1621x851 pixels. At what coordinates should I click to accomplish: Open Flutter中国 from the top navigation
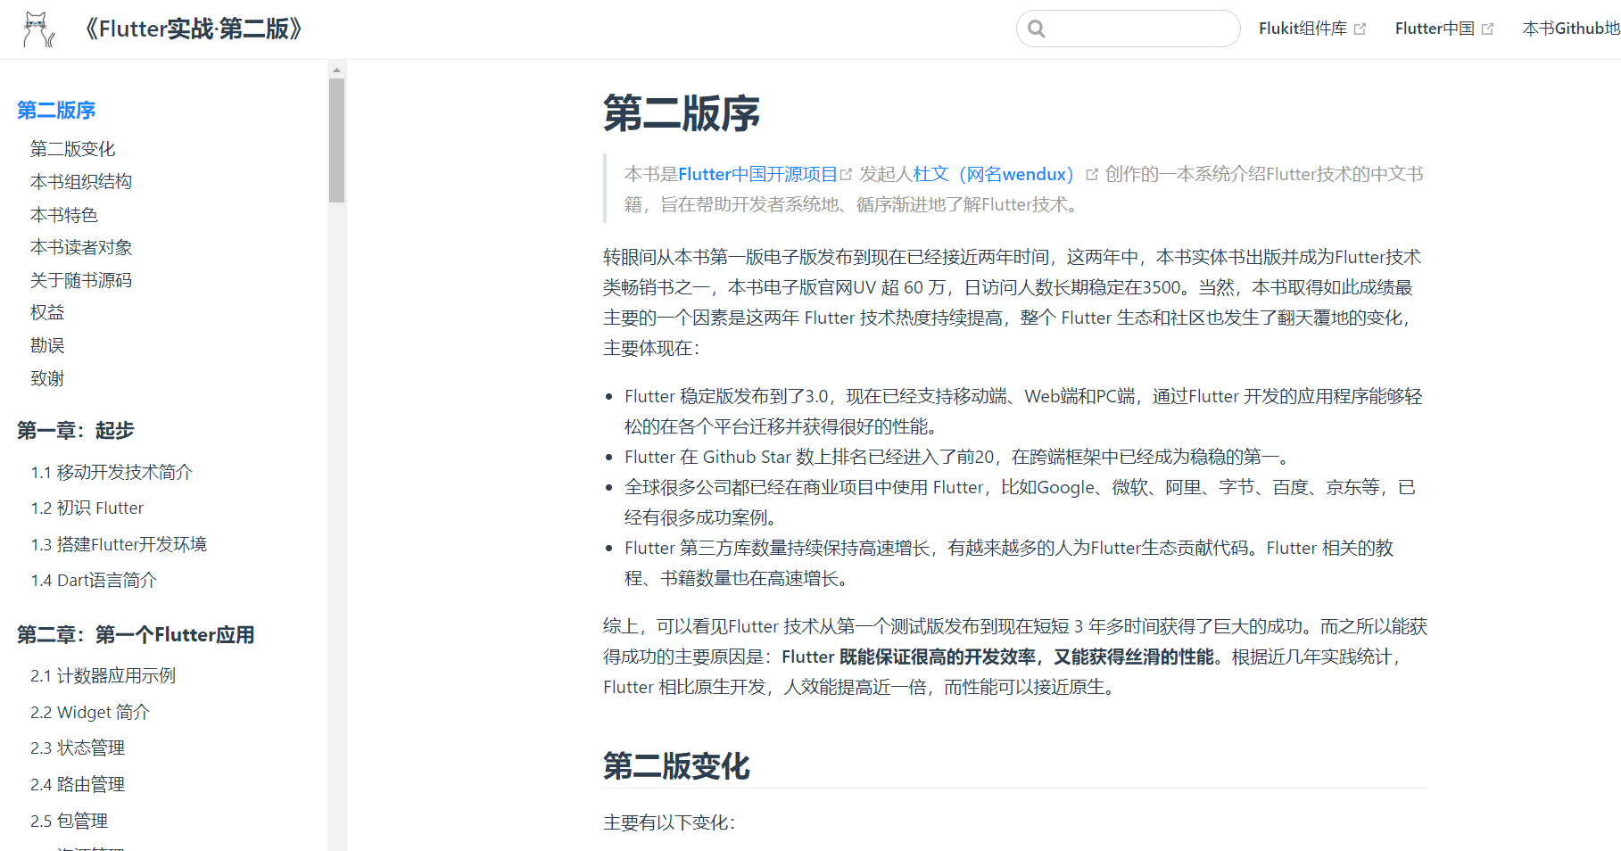[1435, 28]
